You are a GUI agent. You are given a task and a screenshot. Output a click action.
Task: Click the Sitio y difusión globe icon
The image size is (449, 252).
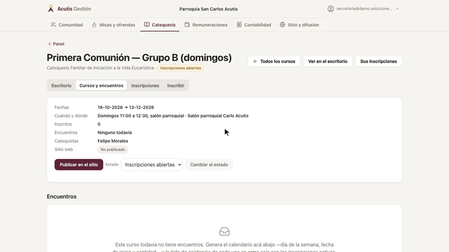pos(283,25)
